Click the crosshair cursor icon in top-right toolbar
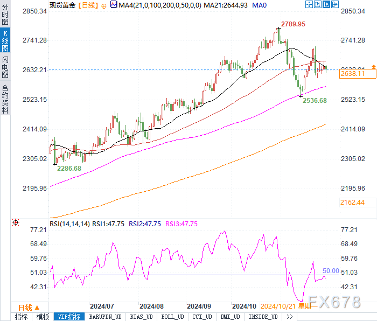377x321 pixels. [309, 4]
